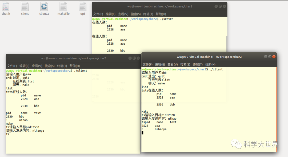Click the '2530 bbb' row in server terminal
This screenshot has width=288, height=157.
[x=116, y=50]
